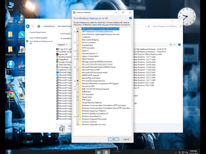Expand the Media Features node

click(x=75, y=59)
